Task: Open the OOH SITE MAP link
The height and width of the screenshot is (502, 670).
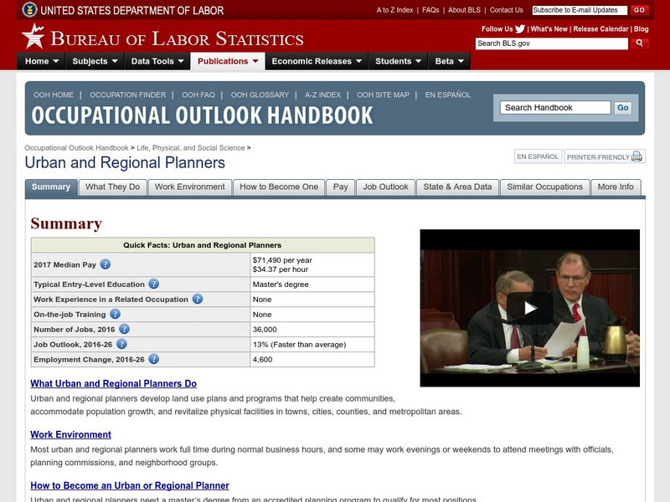Action: point(383,95)
